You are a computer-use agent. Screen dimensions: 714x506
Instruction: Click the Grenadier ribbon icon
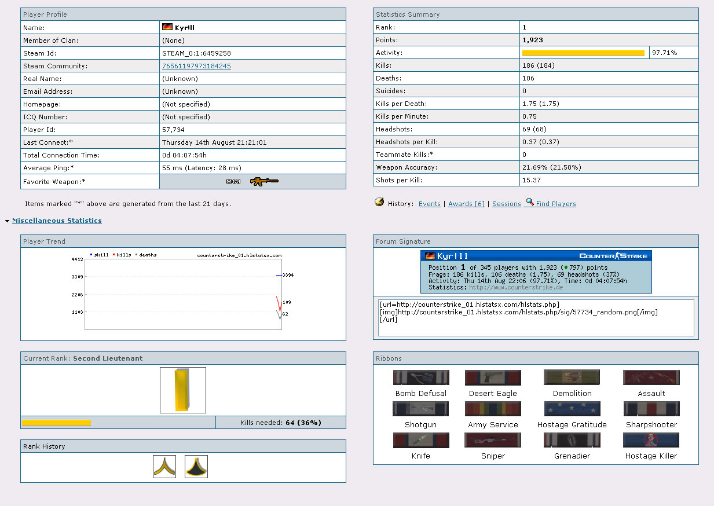pyautogui.click(x=572, y=441)
